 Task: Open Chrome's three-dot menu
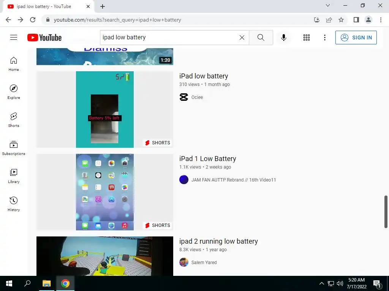(381, 20)
